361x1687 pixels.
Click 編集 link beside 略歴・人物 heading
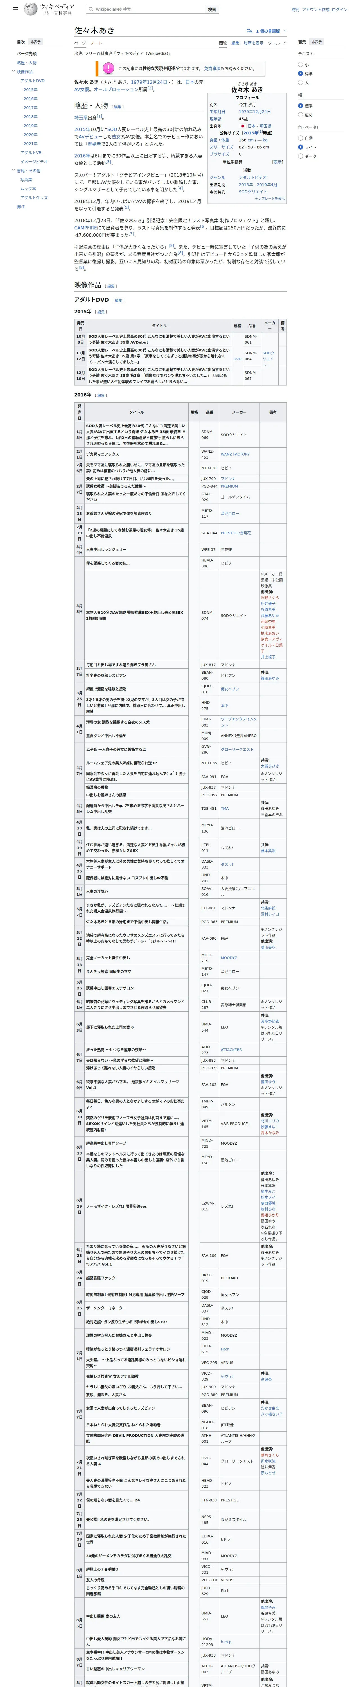tap(117, 107)
